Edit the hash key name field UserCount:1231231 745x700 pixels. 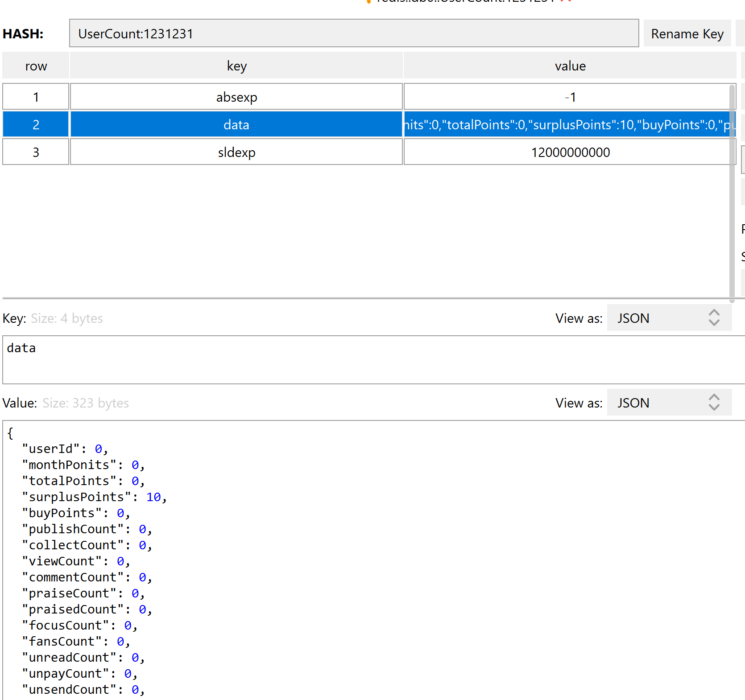(x=354, y=33)
